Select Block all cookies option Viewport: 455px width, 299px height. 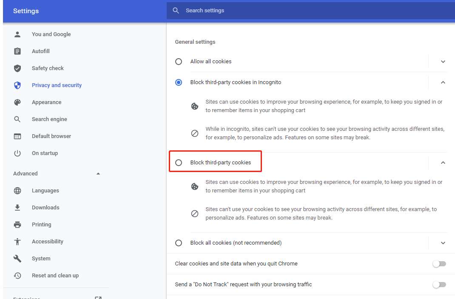[179, 243]
